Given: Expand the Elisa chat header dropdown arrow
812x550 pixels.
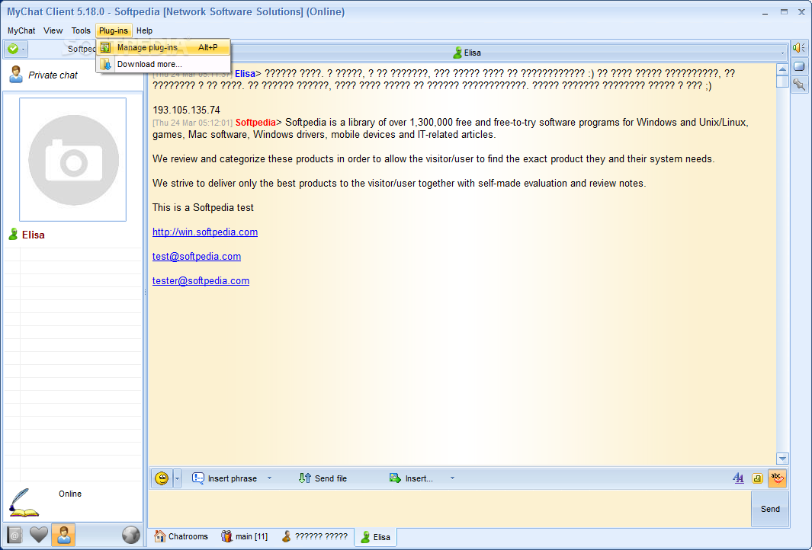Looking at the screenshot, I should pyautogui.click(x=782, y=53).
